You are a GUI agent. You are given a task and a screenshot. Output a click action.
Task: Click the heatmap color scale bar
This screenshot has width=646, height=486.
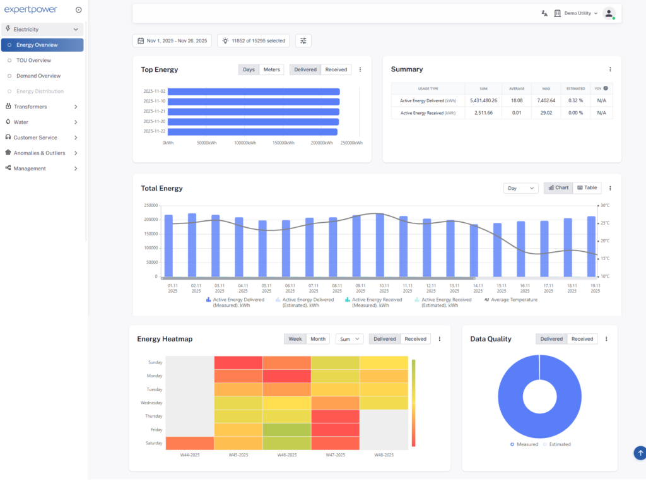click(x=414, y=403)
